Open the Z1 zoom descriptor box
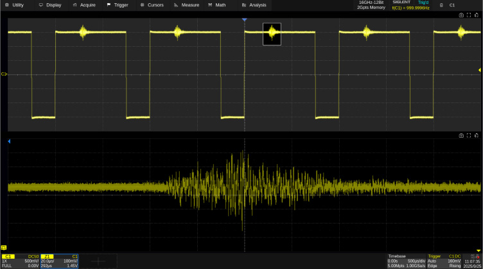This screenshot has height=269, width=483. (60, 261)
